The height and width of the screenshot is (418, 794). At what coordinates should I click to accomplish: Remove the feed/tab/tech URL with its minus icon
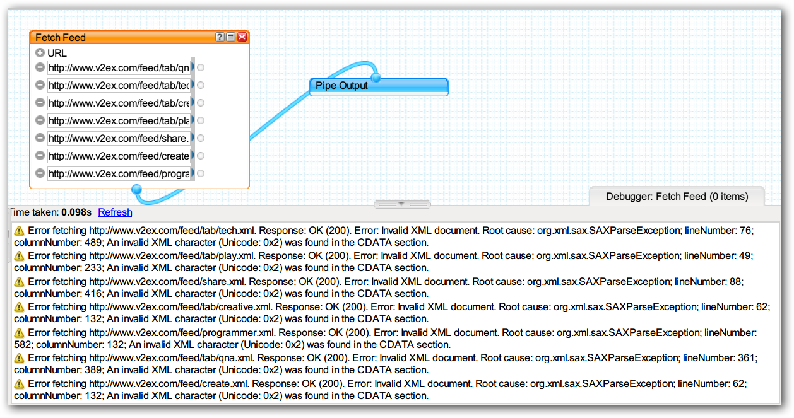click(40, 85)
